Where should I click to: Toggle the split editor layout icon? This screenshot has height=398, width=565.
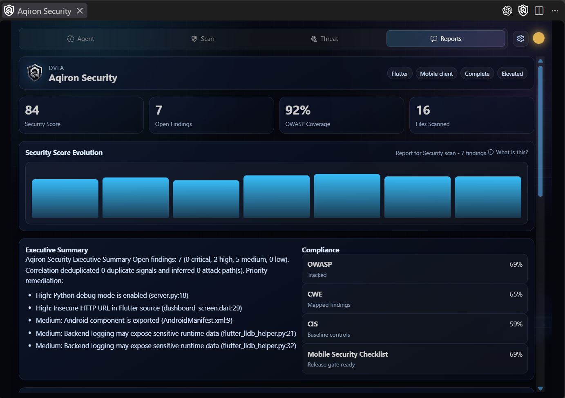539,11
